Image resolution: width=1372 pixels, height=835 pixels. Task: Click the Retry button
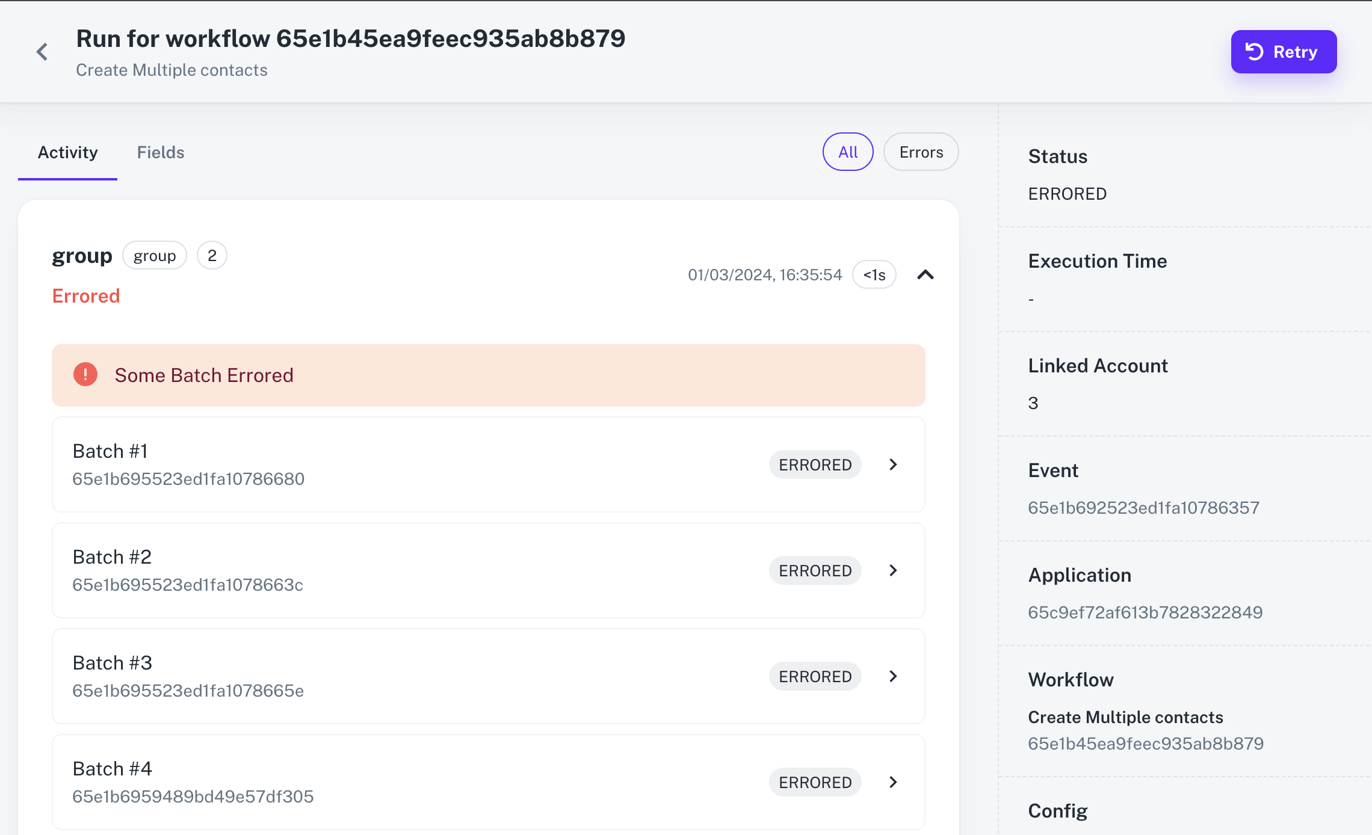point(1284,51)
